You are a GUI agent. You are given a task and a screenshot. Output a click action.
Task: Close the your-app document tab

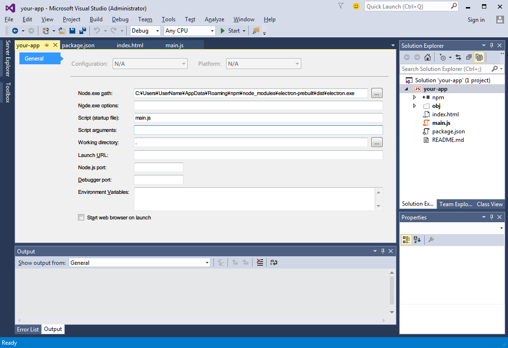click(55, 45)
